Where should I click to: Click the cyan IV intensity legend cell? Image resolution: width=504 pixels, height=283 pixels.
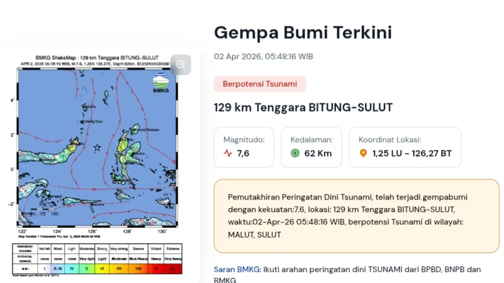click(x=71, y=269)
